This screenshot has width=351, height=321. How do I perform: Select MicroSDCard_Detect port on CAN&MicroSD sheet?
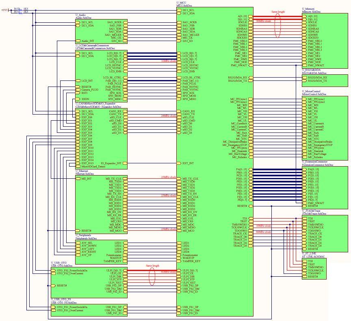pyautogui.click(x=93, y=167)
